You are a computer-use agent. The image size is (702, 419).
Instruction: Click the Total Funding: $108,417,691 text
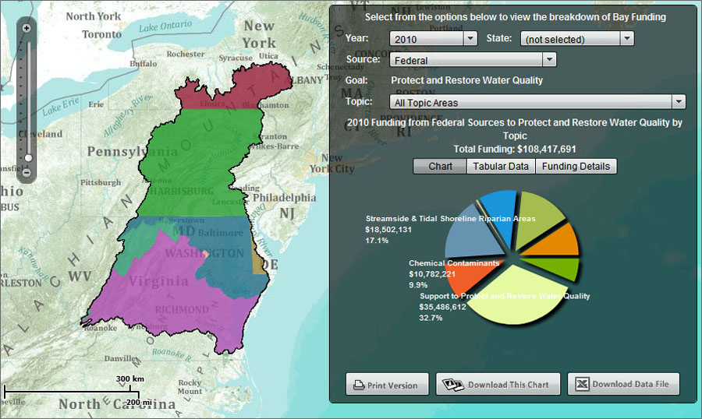pos(515,149)
